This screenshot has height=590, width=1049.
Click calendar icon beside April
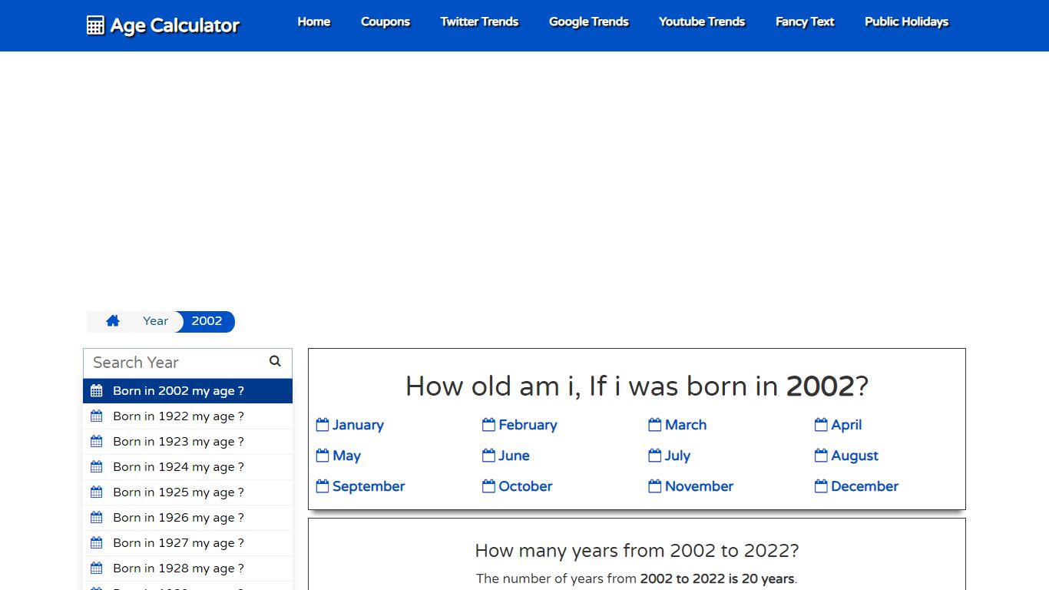pyautogui.click(x=821, y=425)
